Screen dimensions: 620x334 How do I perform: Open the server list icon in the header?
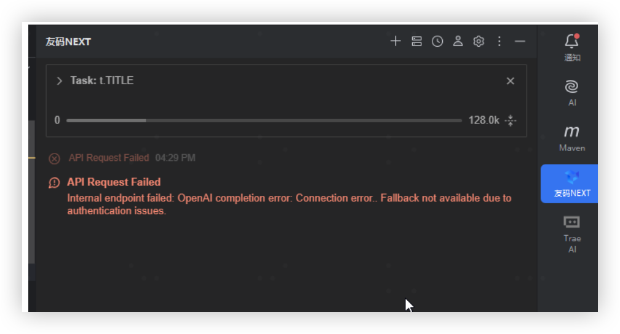coord(416,41)
